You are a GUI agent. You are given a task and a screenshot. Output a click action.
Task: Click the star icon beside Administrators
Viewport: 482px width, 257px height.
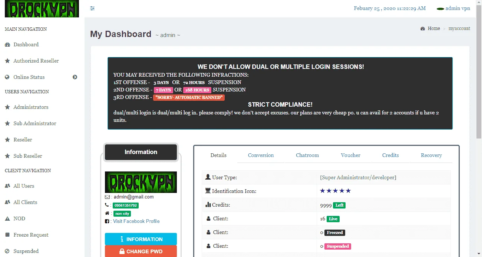pos(7,107)
